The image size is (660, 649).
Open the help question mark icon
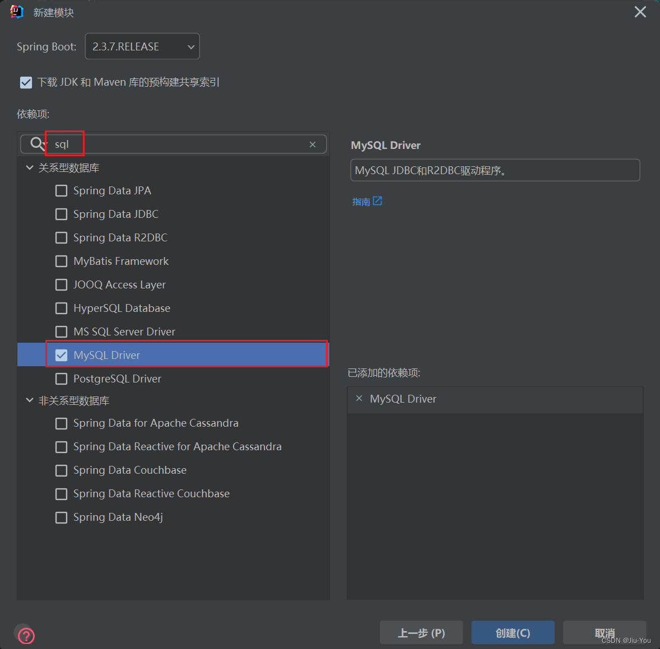[26, 636]
